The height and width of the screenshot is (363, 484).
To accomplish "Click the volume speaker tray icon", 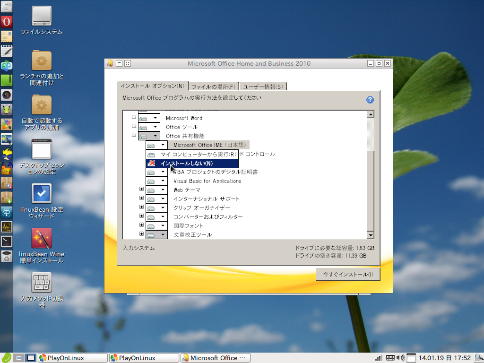I will (x=400, y=358).
